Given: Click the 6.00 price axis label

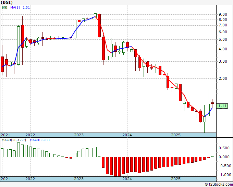Looking at the screenshot, I should tap(223, 32).
